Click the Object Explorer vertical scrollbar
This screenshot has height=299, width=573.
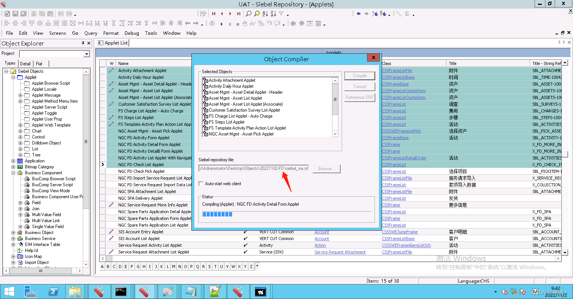tap(86, 168)
